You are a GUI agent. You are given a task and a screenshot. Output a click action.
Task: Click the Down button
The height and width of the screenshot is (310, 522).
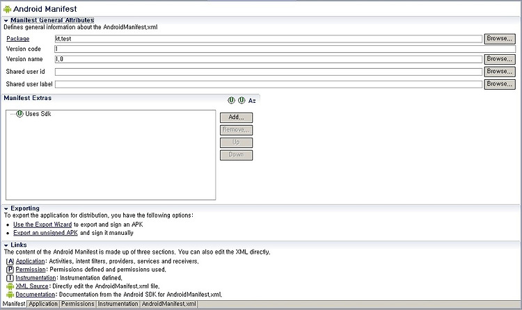[237, 155]
